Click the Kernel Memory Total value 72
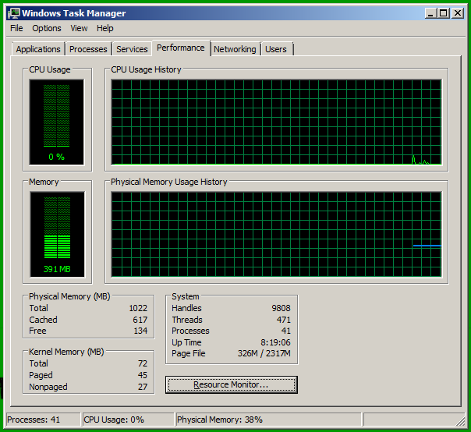Screen dimensions: 471x432 [x=143, y=363]
